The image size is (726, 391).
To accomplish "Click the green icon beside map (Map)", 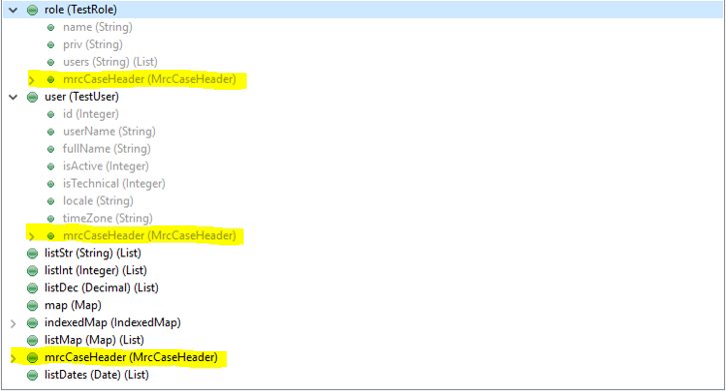I will (x=32, y=306).
